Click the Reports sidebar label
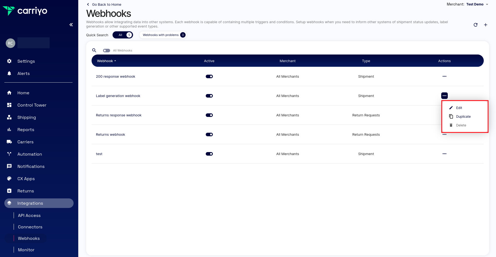 (26, 129)
